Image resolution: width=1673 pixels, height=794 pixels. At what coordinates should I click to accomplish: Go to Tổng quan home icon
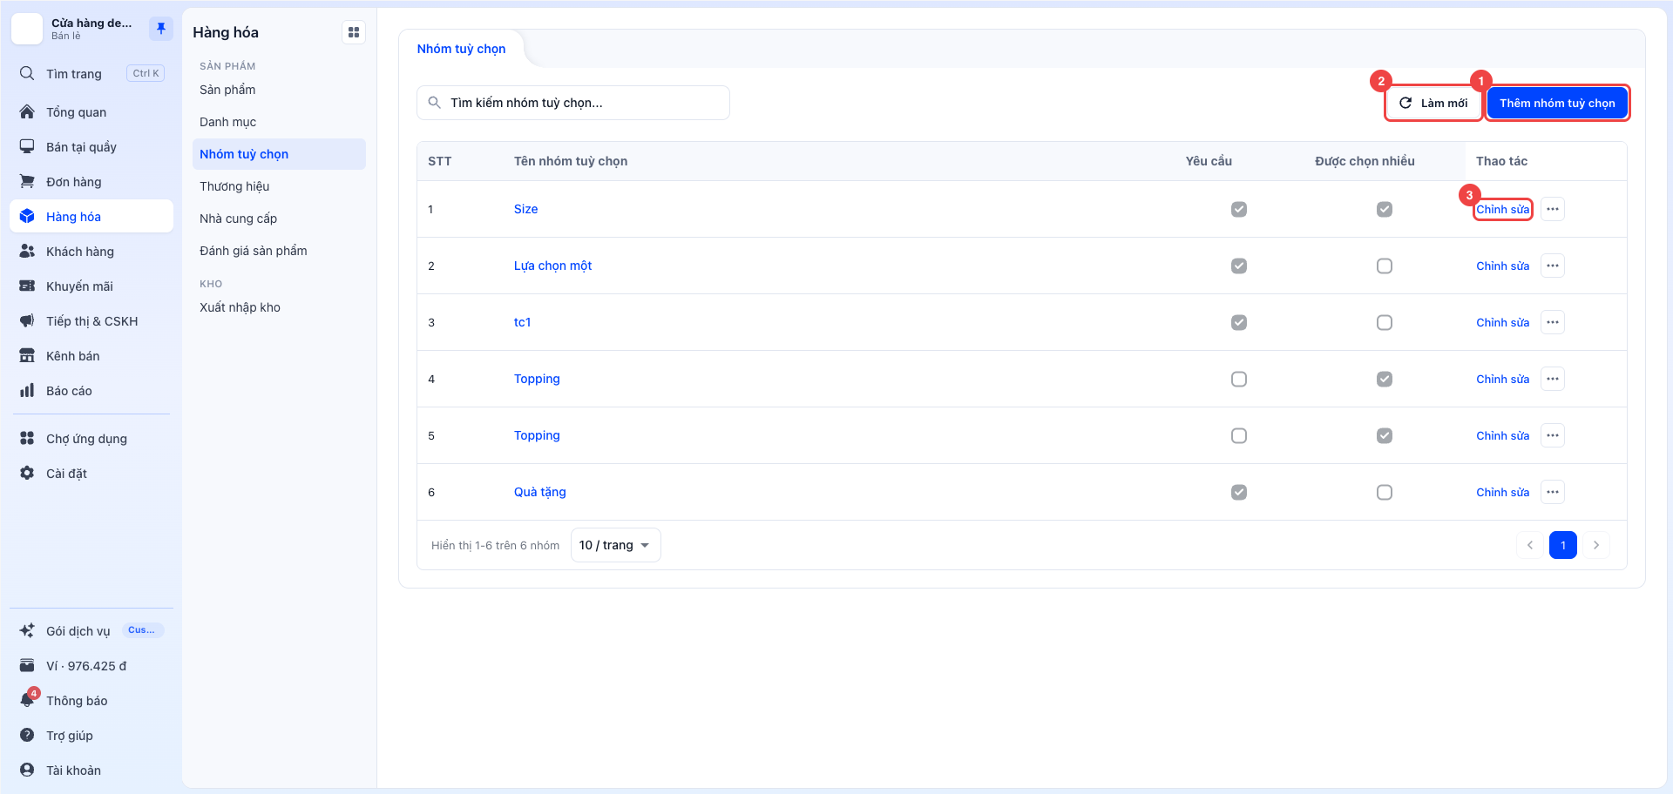pyautogui.click(x=27, y=111)
